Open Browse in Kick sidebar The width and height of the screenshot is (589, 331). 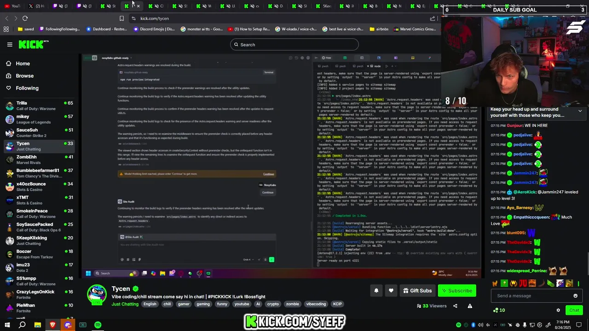point(24,76)
